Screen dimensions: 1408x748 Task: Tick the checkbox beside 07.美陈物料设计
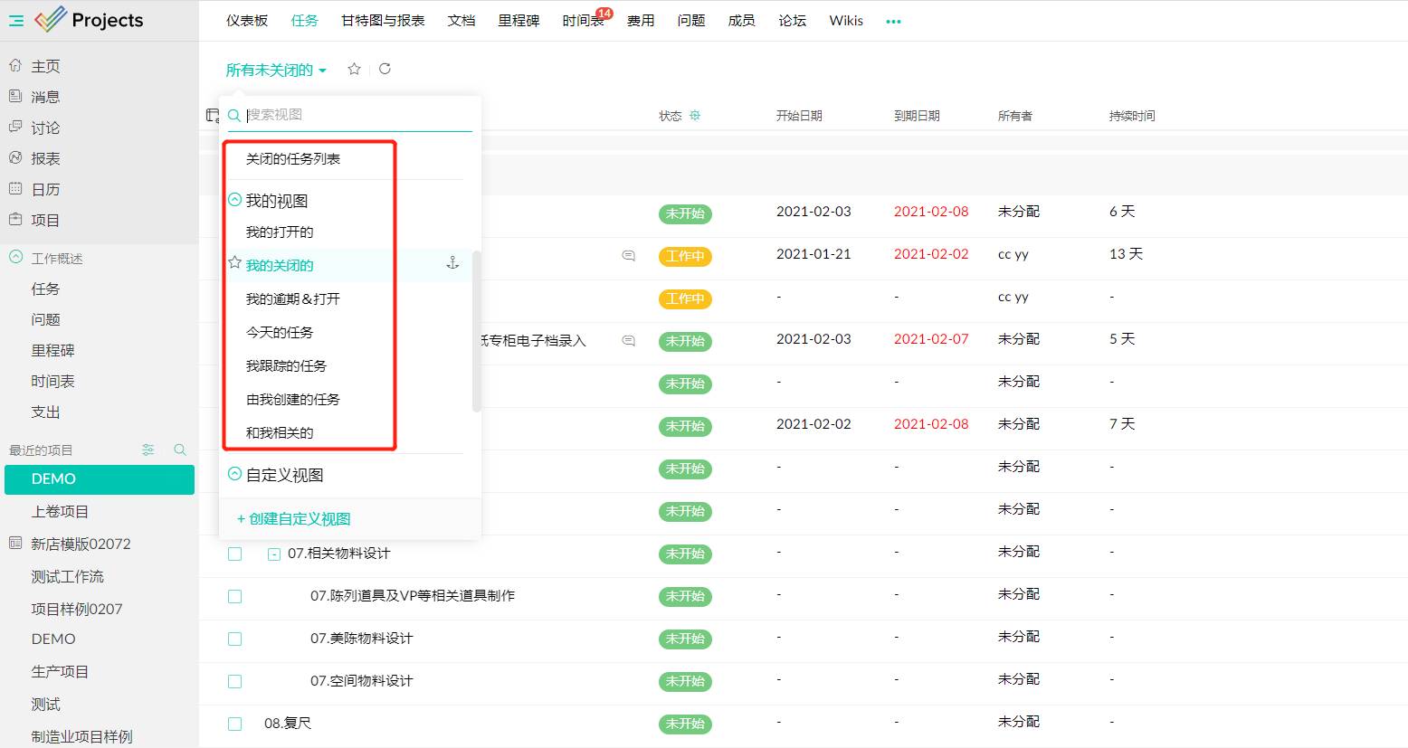click(x=234, y=639)
